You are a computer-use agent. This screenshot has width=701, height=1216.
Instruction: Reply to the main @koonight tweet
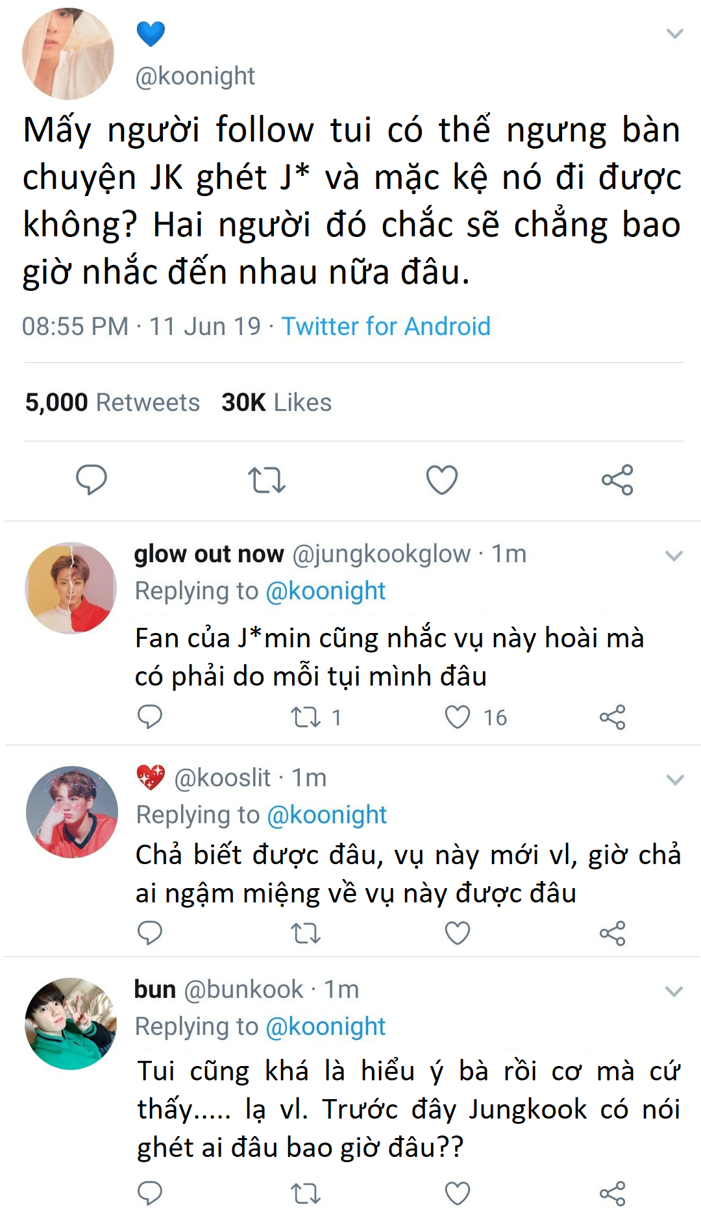pyautogui.click(x=91, y=480)
